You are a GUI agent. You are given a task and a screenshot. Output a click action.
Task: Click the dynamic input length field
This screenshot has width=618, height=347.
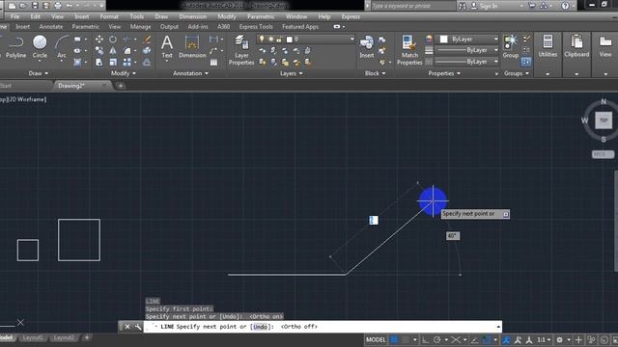click(x=374, y=221)
